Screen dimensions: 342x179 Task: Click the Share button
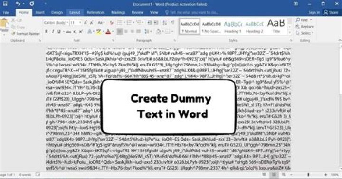331,13
